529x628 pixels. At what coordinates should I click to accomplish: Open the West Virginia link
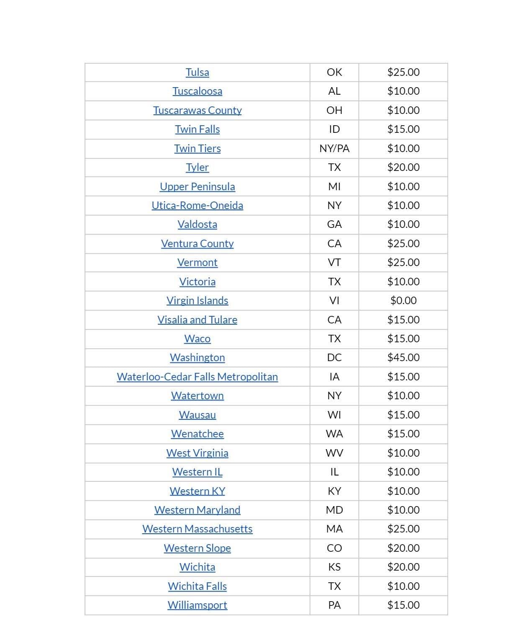tap(197, 453)
